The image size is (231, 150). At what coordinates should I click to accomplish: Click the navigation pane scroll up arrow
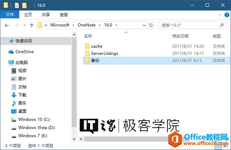click(74, 35)
